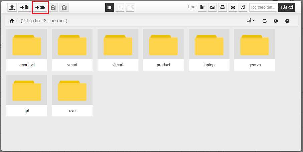Click the 'vmart' folder name
This screenshot has height=152, width=303.
pos(72,65)
